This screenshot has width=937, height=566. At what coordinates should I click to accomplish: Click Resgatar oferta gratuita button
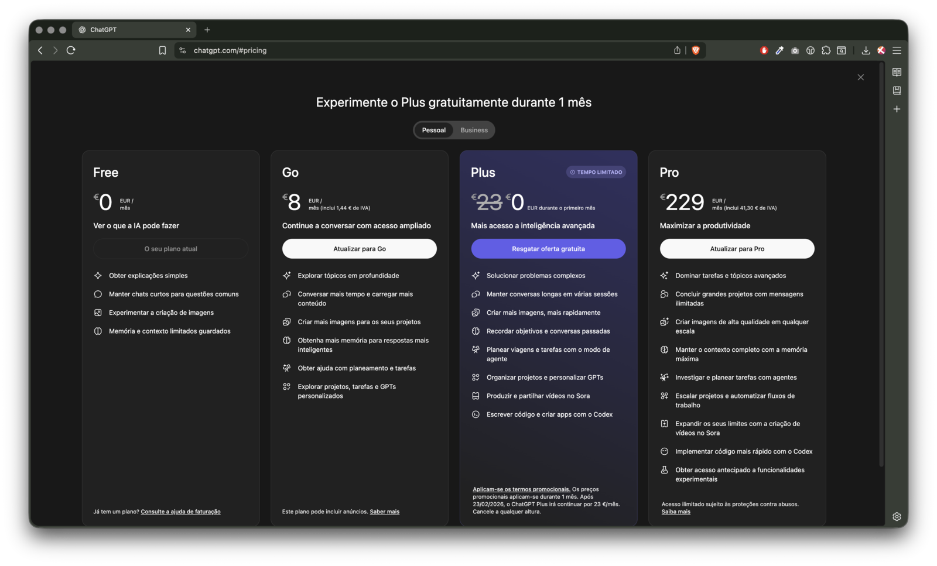(x=548, y=249)
